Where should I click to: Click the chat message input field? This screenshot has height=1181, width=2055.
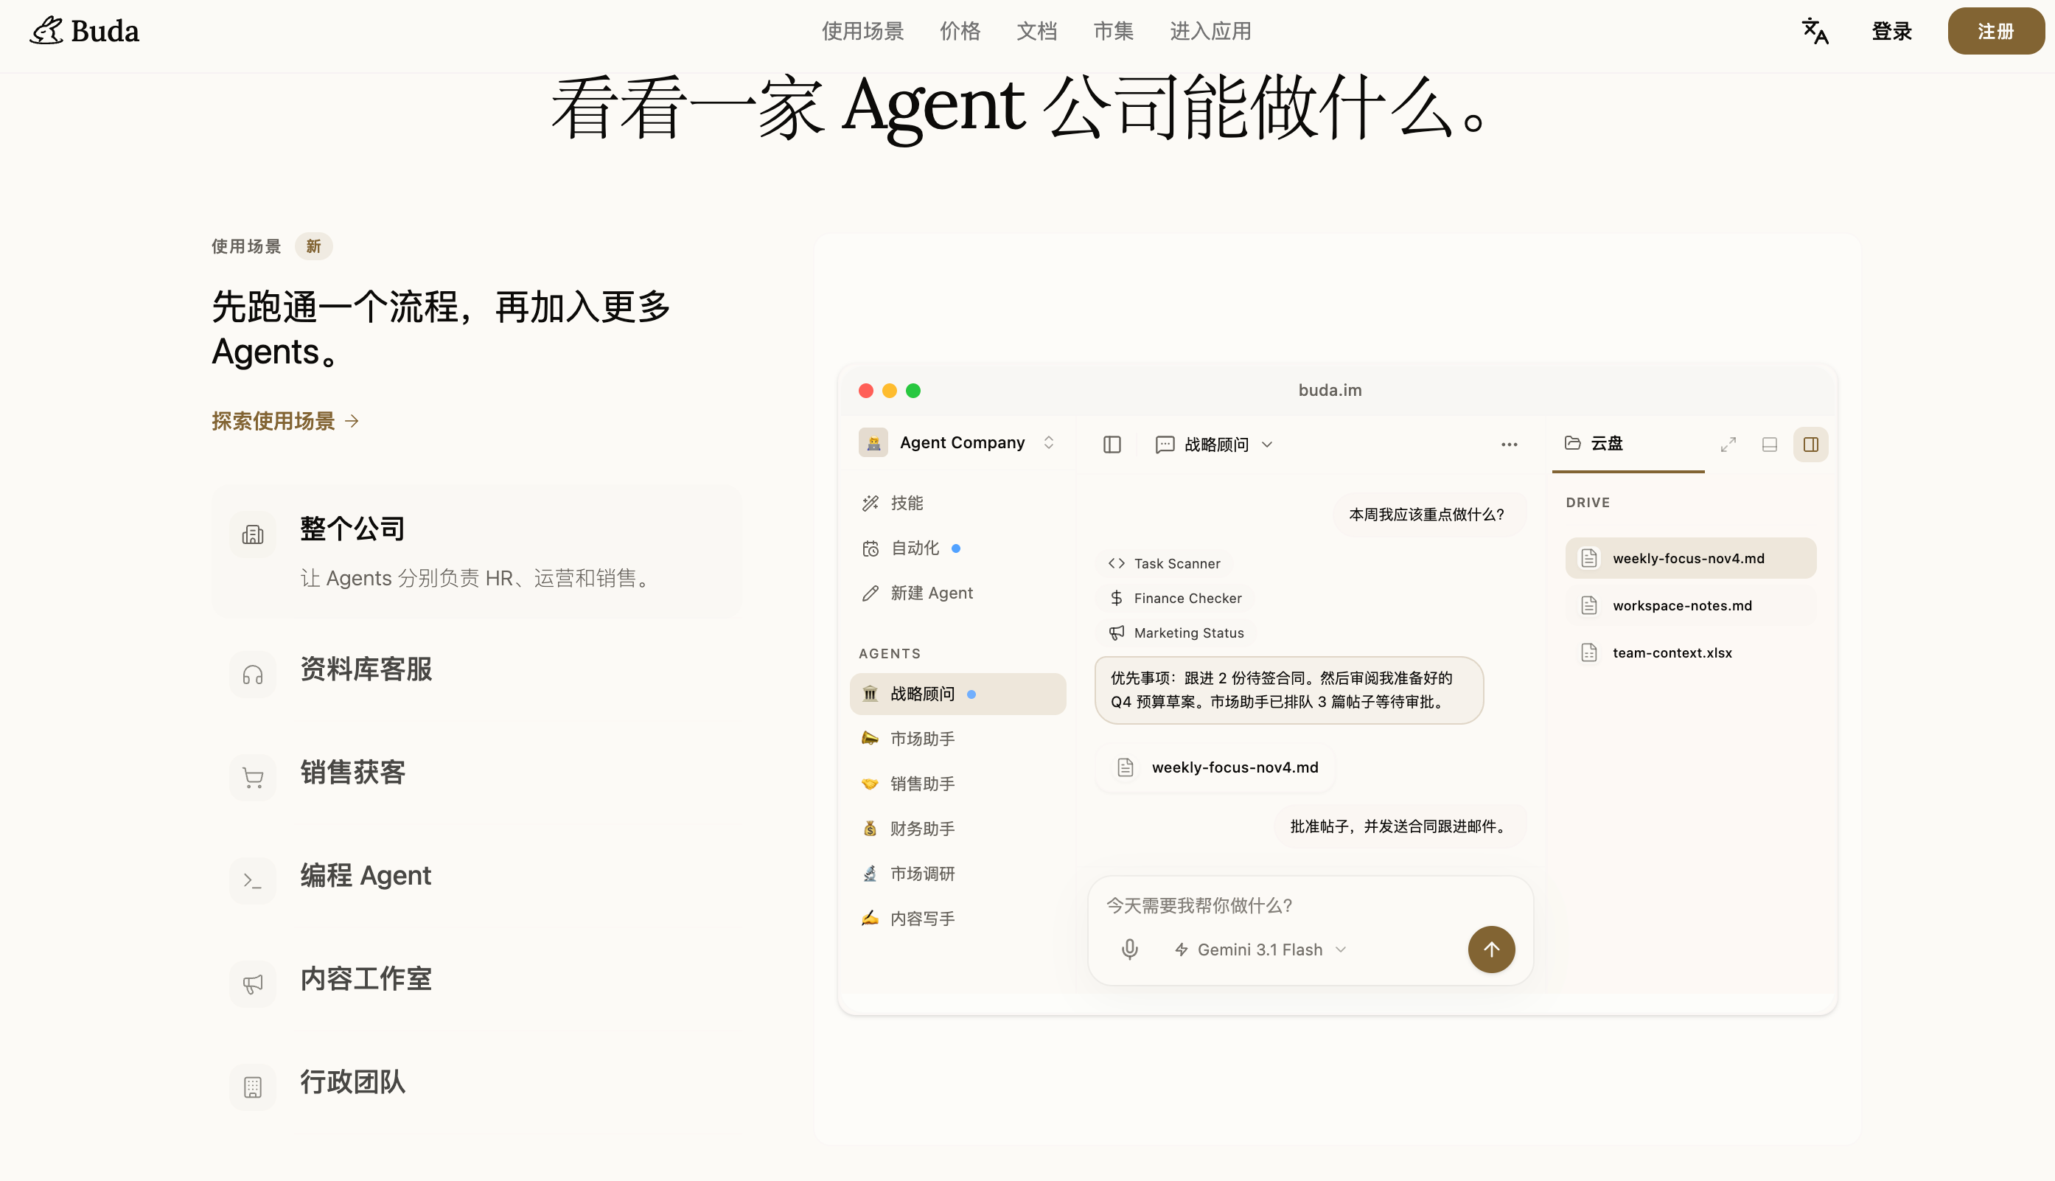pos(1310,905)
